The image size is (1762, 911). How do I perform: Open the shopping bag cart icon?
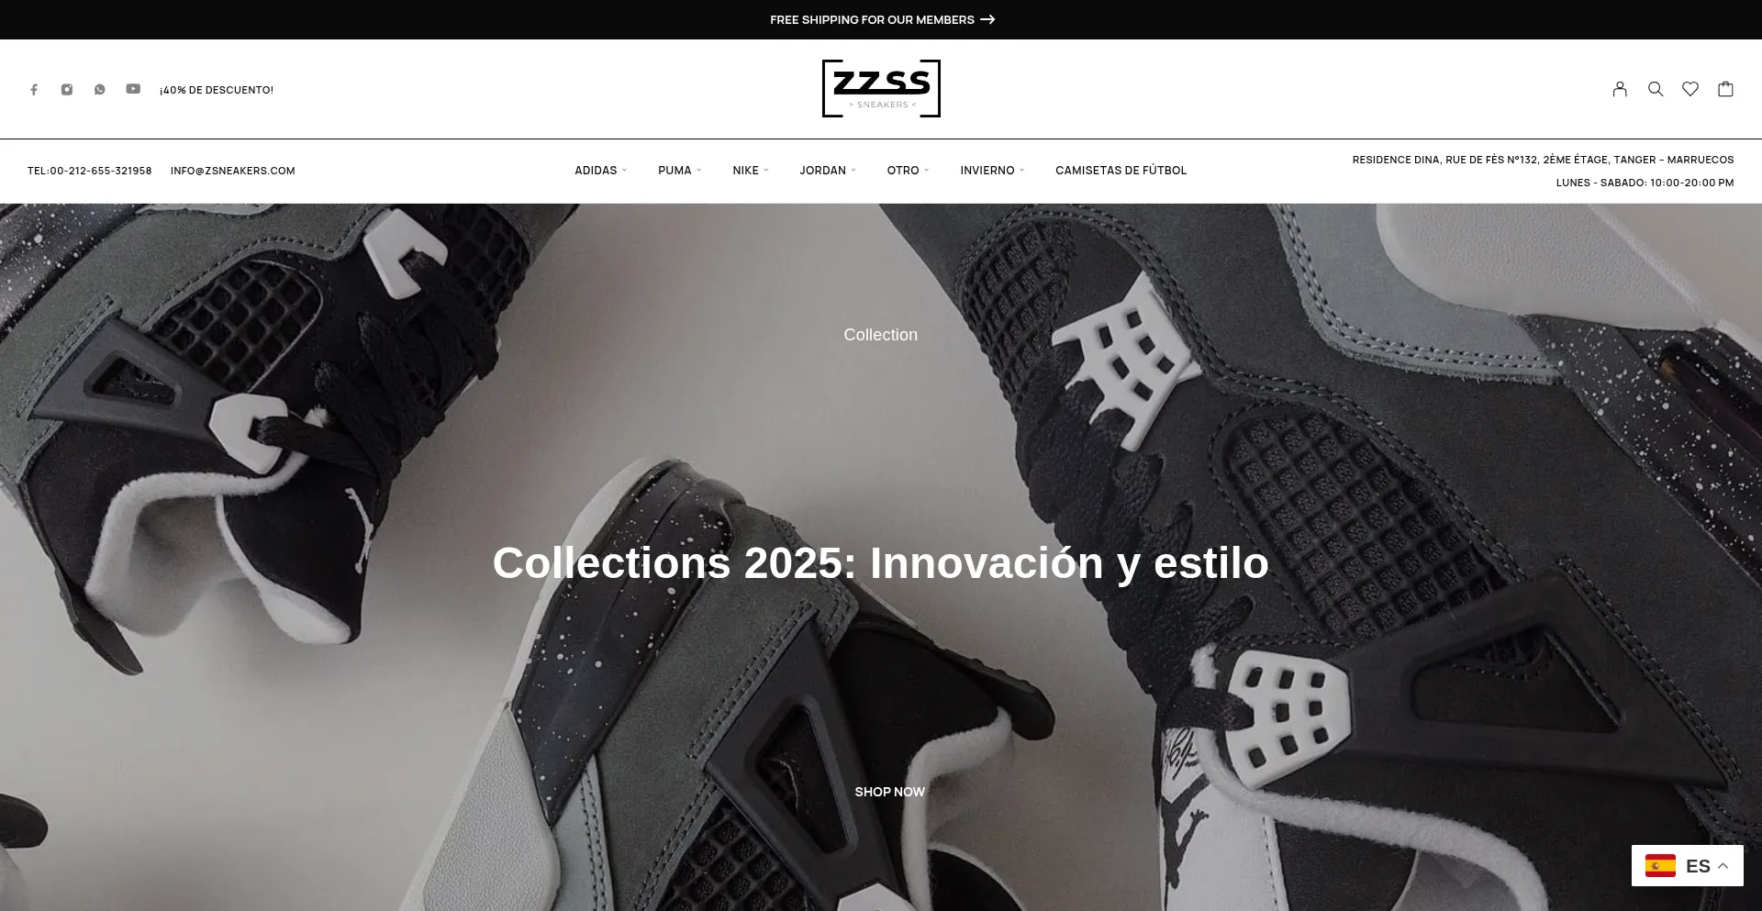point(1725,89)
